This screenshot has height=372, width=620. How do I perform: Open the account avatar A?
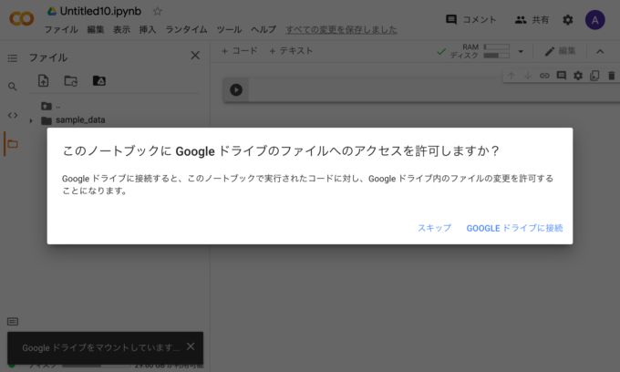[595, 20]
